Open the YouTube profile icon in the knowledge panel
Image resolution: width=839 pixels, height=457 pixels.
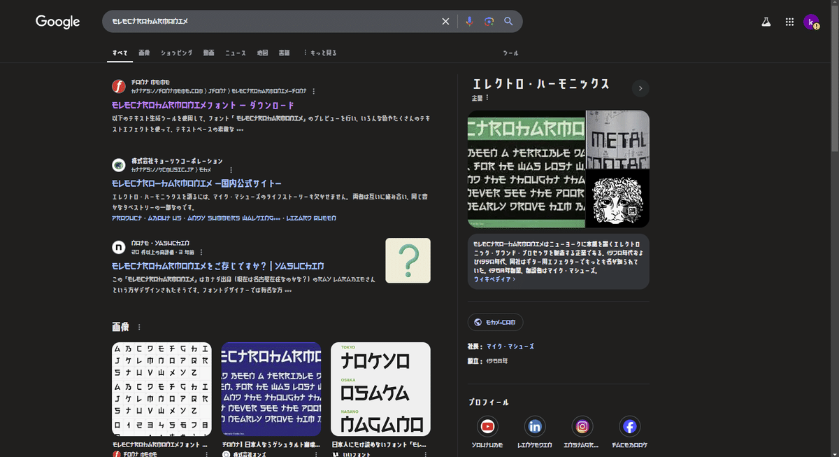[488, 426]
